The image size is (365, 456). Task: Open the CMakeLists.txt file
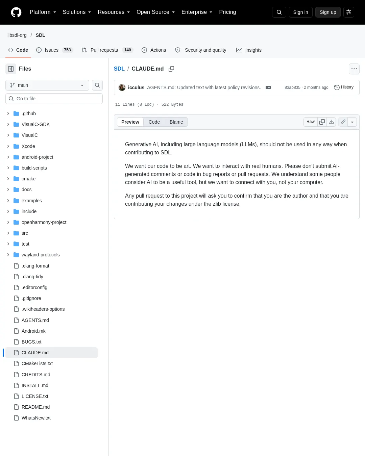(37, 363)
